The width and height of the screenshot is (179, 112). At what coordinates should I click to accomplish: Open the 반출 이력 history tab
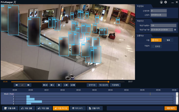[95, 108]
